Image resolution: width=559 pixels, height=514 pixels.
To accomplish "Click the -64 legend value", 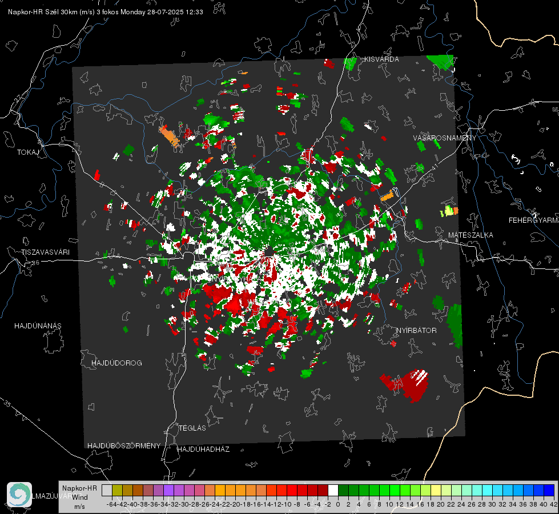I will coord(111,504).
